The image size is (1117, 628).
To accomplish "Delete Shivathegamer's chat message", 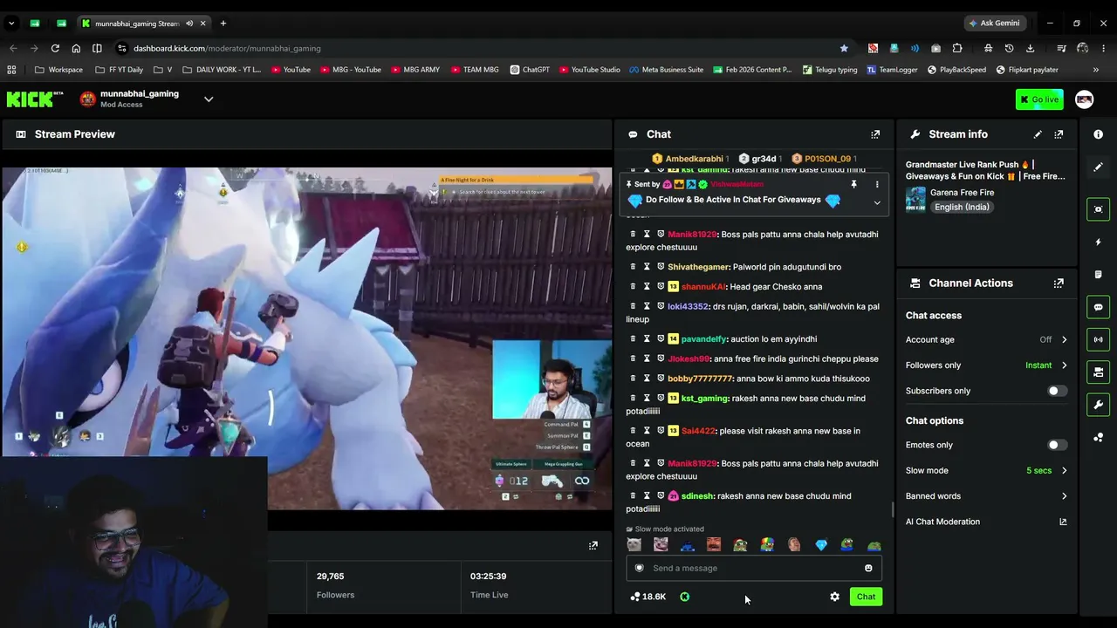I will point(633,267).
